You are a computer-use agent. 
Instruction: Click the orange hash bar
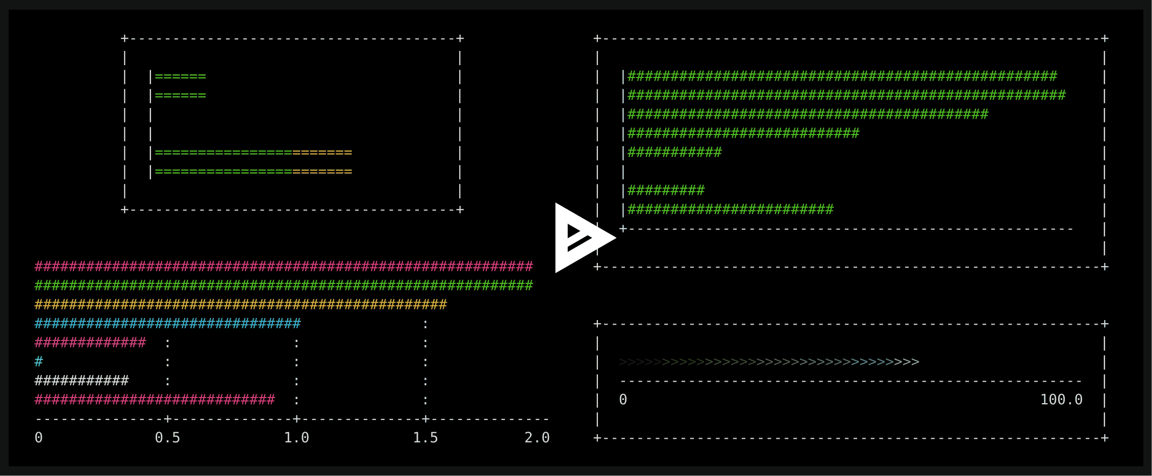241,305
